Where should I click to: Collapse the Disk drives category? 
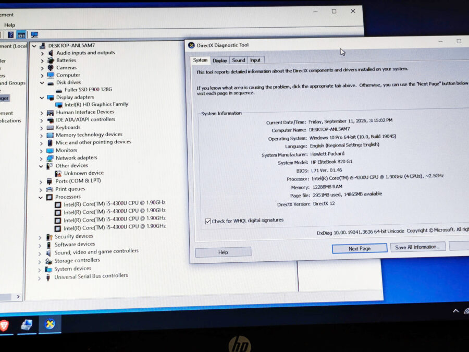(42, 83)
